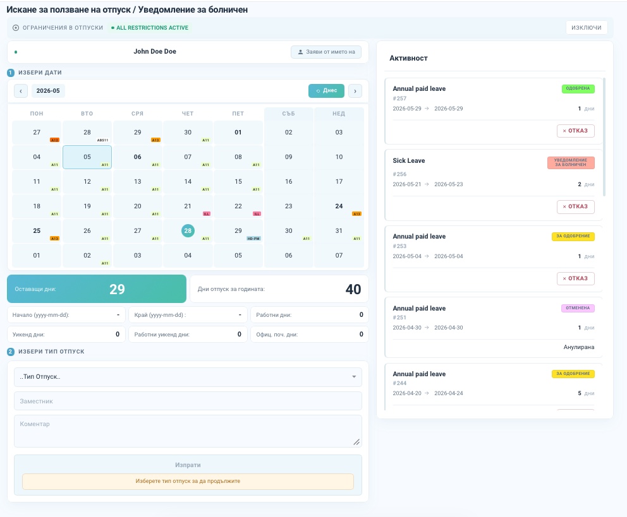This screenshot has width=627, height=517.
Task: Cancel request #257 with ОТКАЗ button
Action: 575,131
